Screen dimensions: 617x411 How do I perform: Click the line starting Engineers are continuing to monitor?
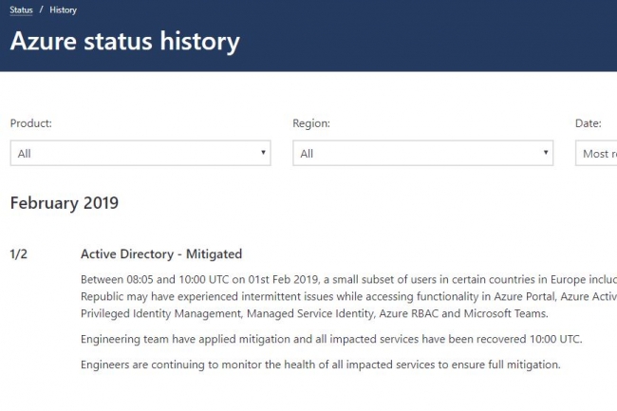[x=320, y=364]
